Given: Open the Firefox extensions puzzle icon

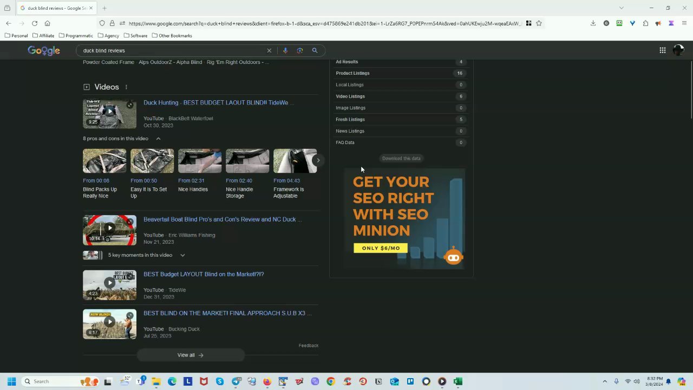Looking at the screenshot, I should (645, 23).
